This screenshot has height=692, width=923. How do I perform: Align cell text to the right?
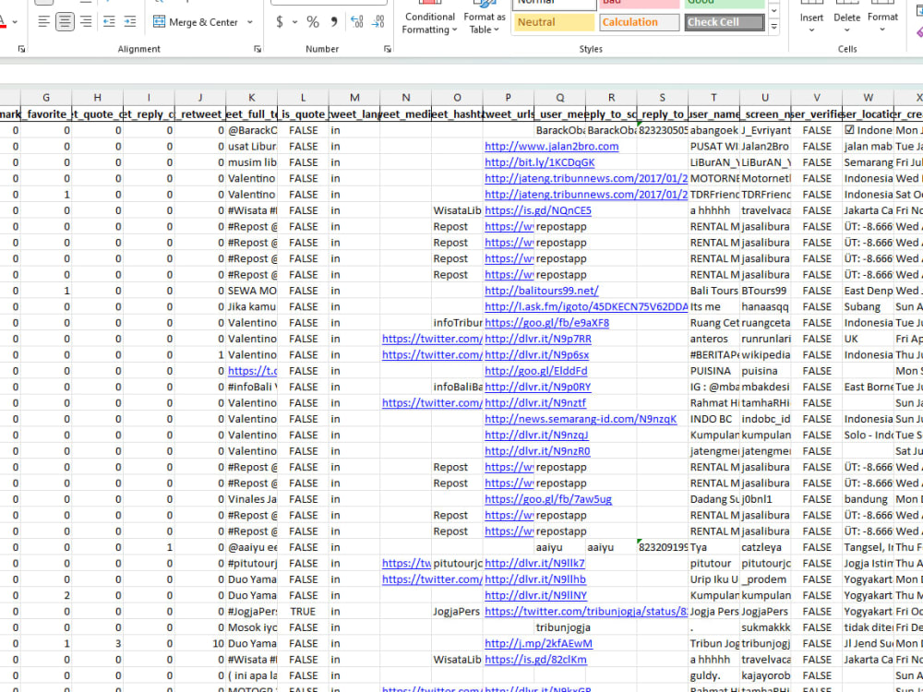pyautogui.click(x=86, y=22)
